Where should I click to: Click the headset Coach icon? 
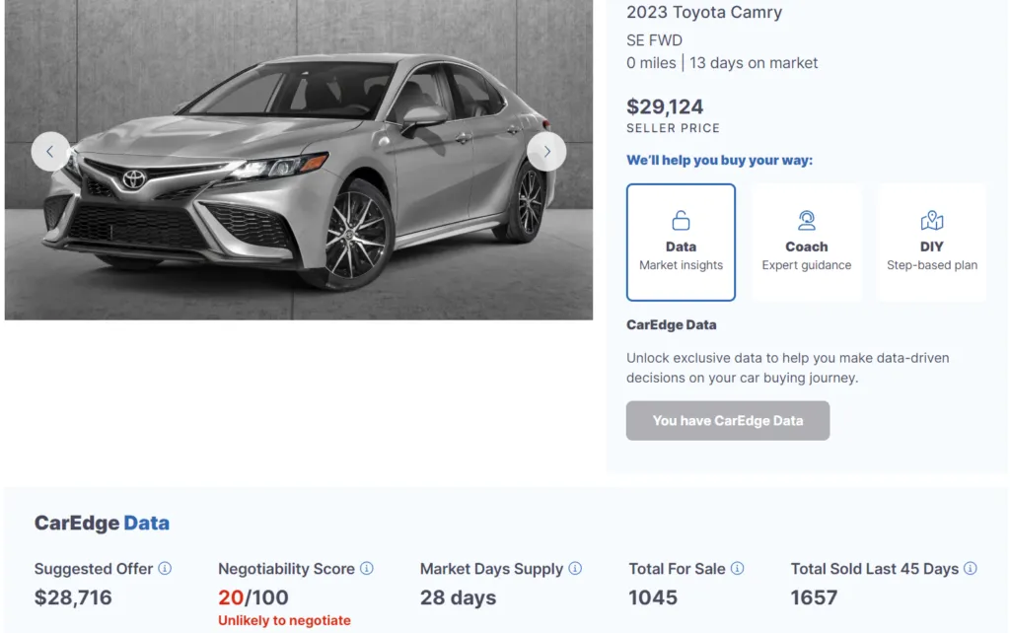point(807,220)
